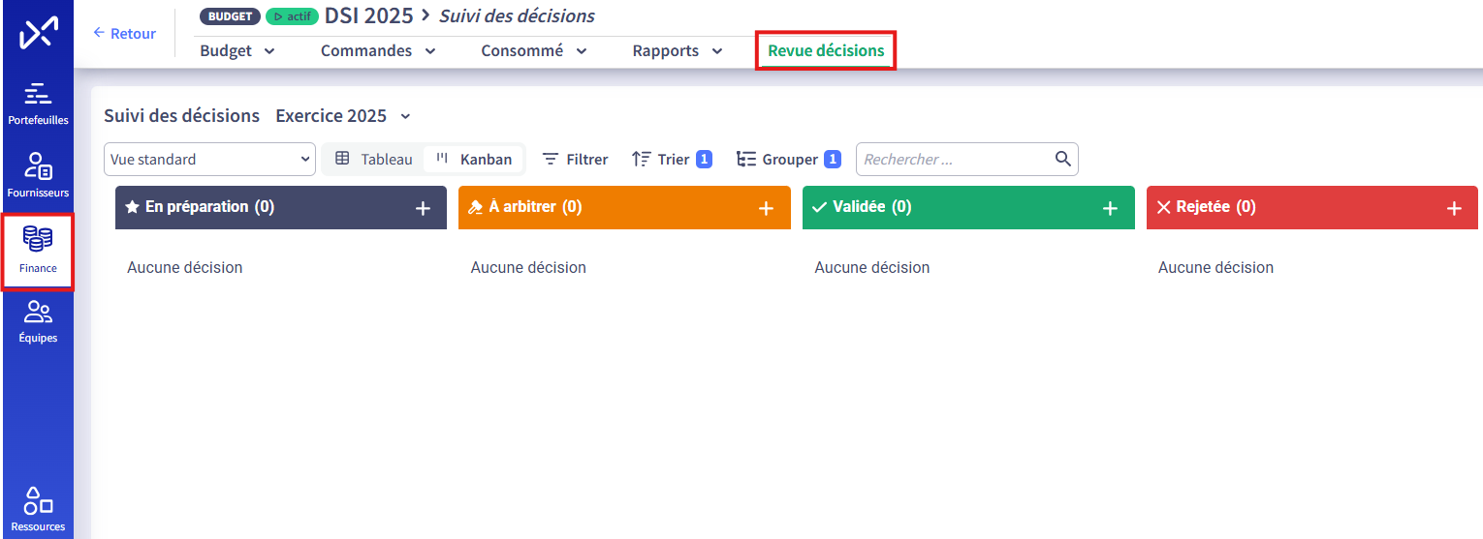Click the app logo at top left
The height and width of the screenshot is (539, 1483).
38,34
